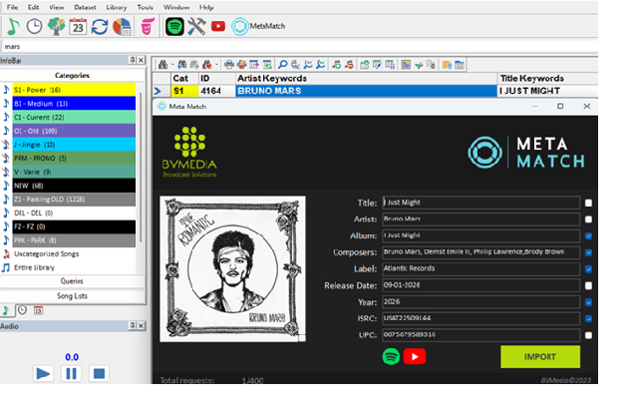640x411 pixels.
Task: Select the C1 - Current category
Action: pos(74,118)
